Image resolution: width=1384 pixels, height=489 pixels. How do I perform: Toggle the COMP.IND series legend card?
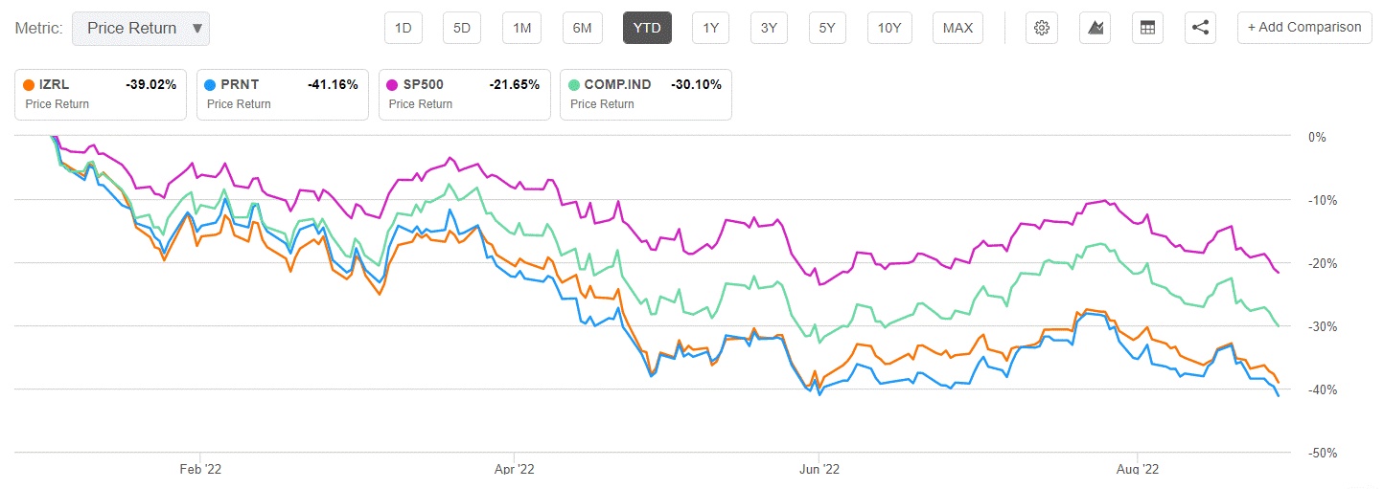click(645, 94)
